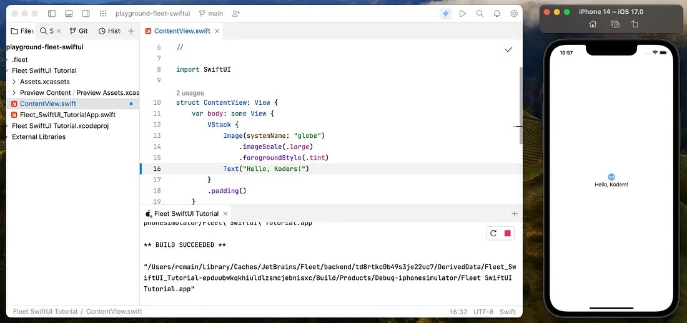687x323 pixels.
Task: Click line number 13 in gutter
Action: (157, 135)
